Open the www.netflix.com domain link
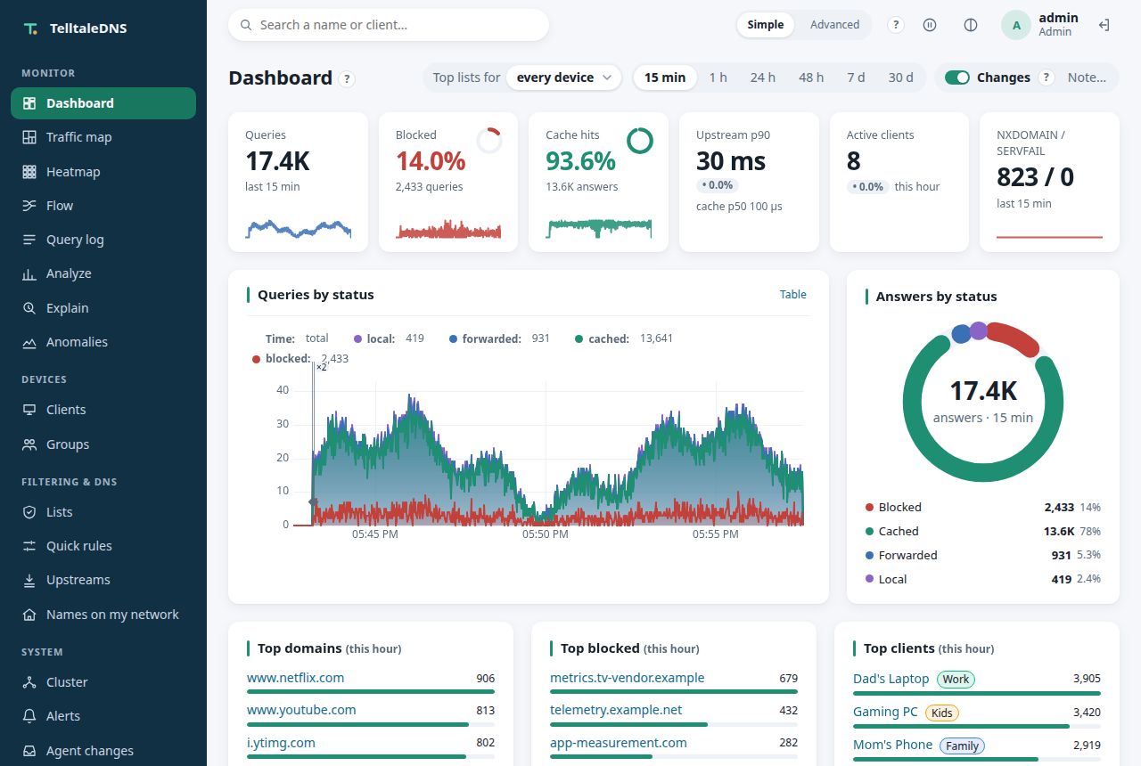The width and height of the screenshot is (1141, 766). click(x=295, y=678)
